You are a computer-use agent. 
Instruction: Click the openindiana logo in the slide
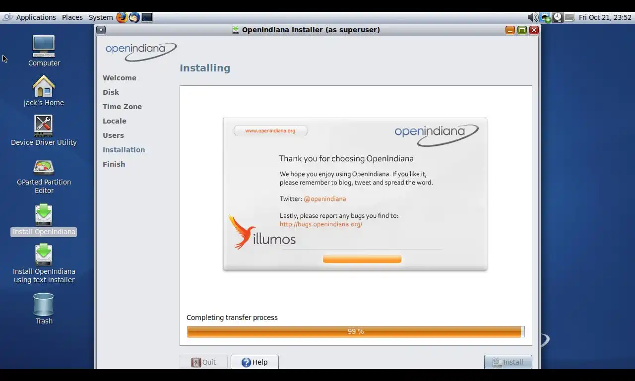pos(437,135)
